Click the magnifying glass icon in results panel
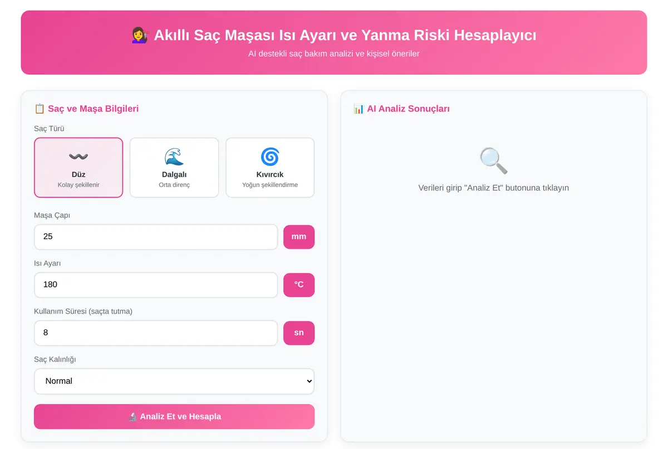The image size is (668, 449). (494, 161)
